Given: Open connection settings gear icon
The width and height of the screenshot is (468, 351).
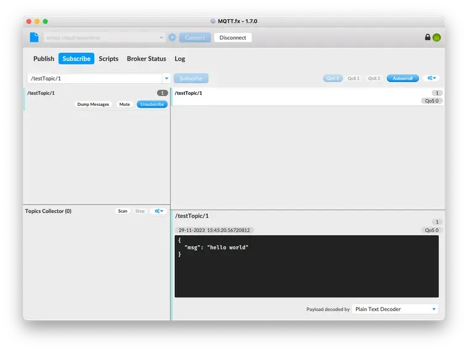Looking at the screenshot, I should [x=172, y=38].
